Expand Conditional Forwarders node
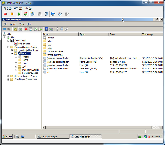 coord(8,79)
